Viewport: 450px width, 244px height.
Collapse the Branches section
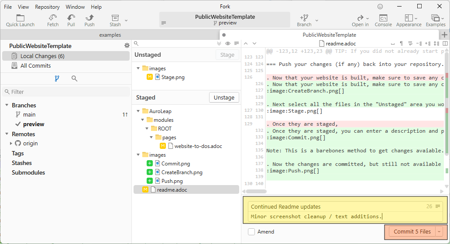pyautogui.click(x=7, y=105)
